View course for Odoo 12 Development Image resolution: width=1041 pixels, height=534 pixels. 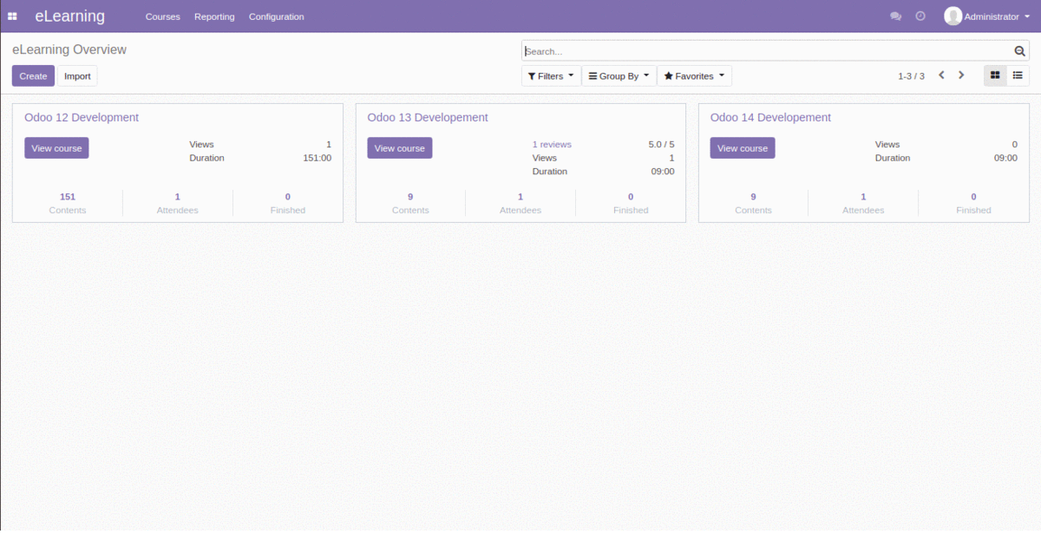click(56, 148)
